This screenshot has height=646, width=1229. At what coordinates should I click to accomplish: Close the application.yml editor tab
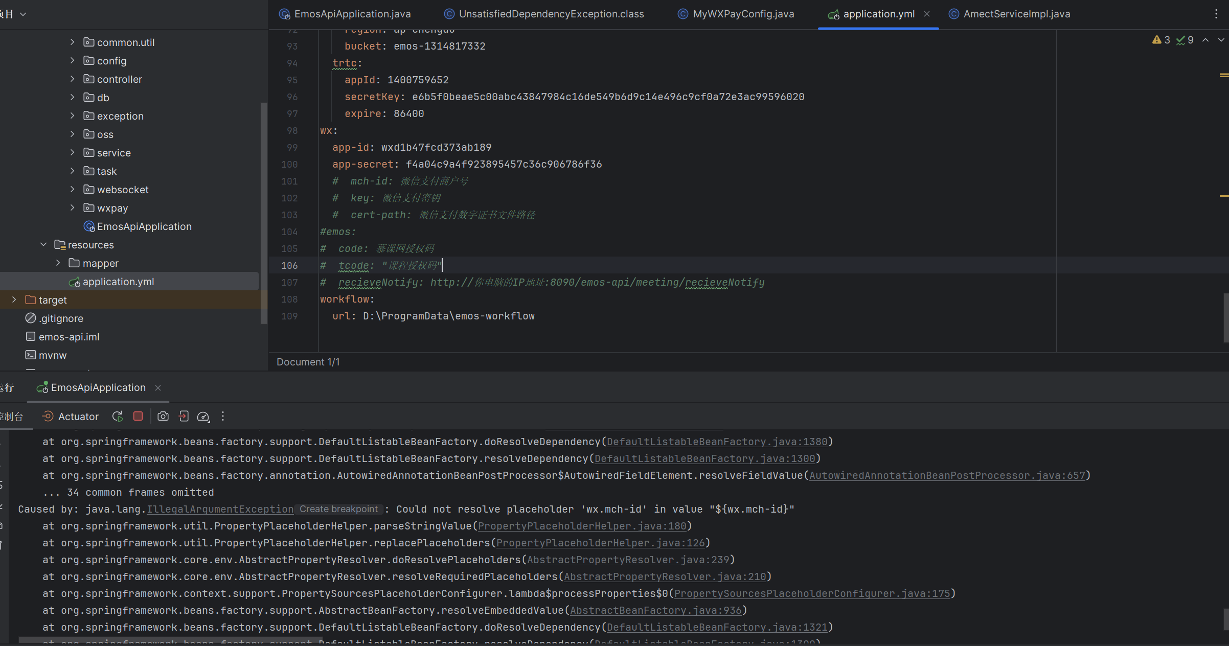(x=927, y=14)
